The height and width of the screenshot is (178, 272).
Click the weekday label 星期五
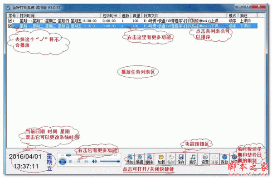click(49, 162)
